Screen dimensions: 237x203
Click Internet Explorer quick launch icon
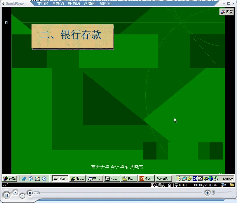(24, 178)
